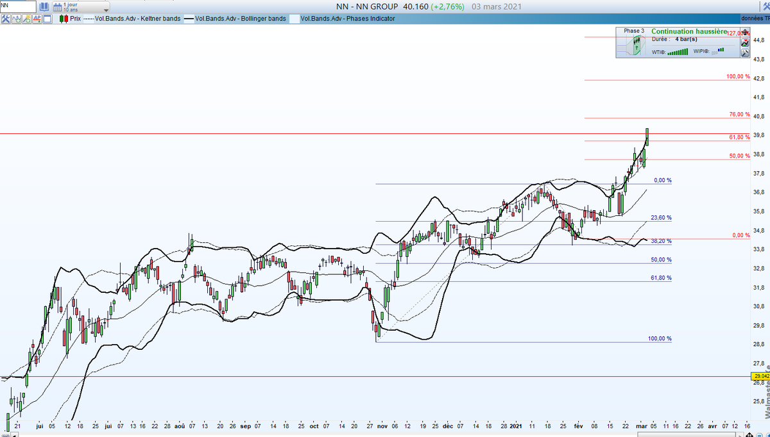Click the blue 61,80 % Fibonacci label
Viewport: 770px width, 437px height.
click(661, 278)
